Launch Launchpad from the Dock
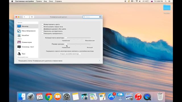The height and width of the screenshot is (102, 182). coord(31,97)
